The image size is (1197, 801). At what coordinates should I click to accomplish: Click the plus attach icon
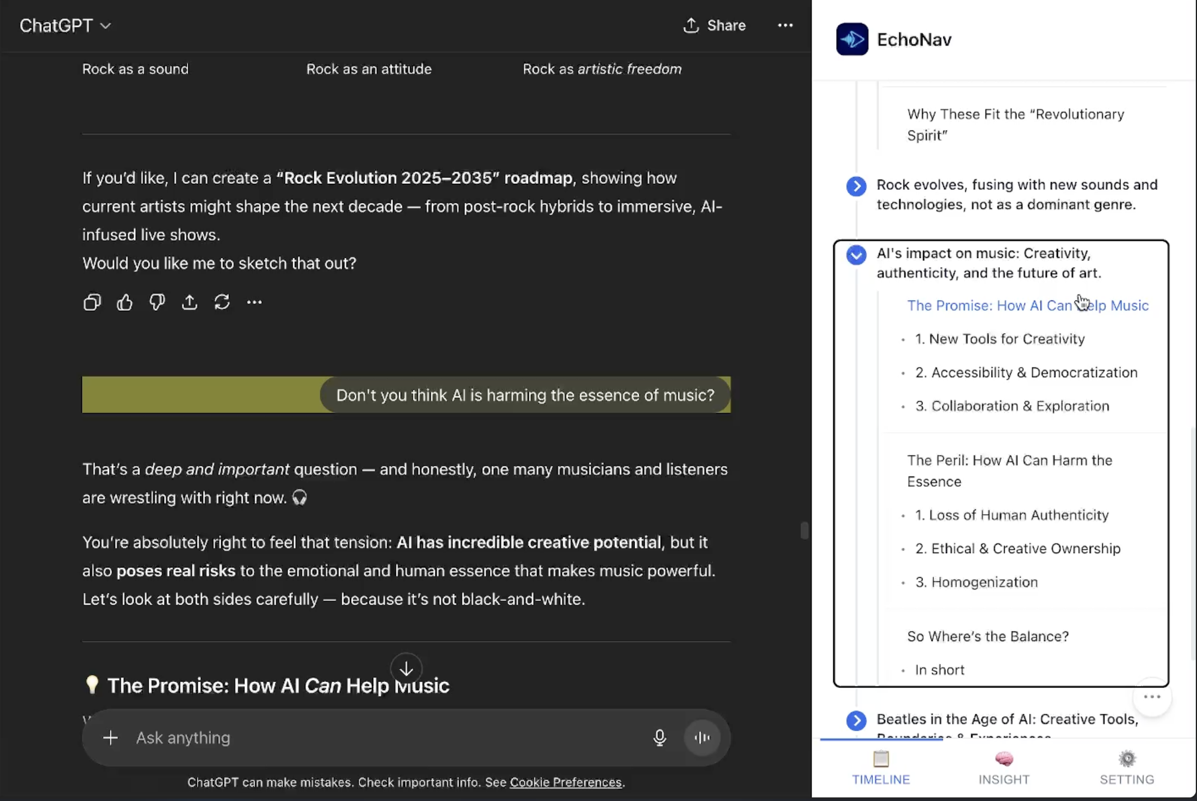click(x=110, y=738)
